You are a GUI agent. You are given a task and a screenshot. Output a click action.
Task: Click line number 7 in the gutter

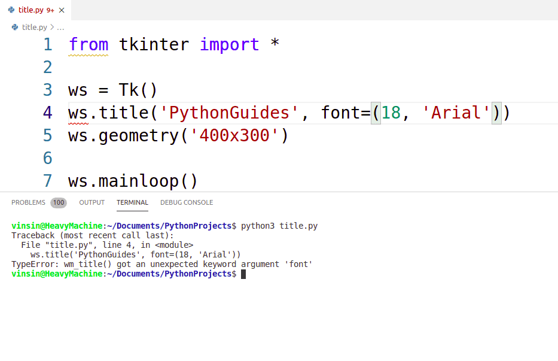[48, 181]
